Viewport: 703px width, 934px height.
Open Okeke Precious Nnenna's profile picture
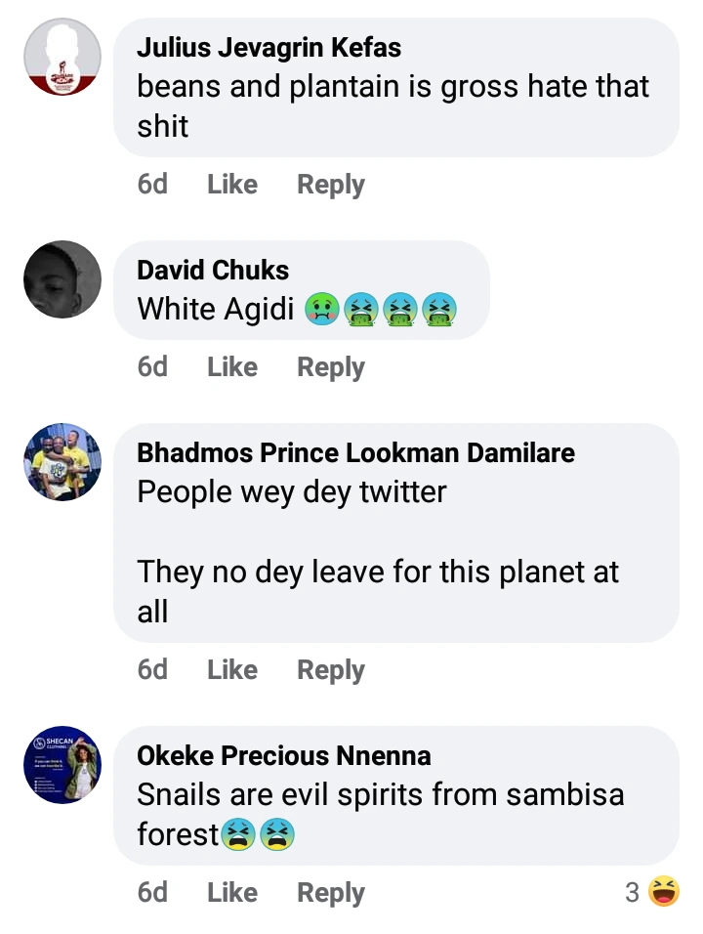(x=62, y=765)
